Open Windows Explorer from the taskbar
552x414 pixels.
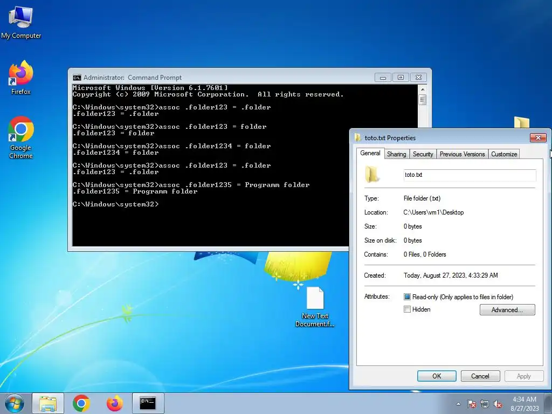(48, 403)
